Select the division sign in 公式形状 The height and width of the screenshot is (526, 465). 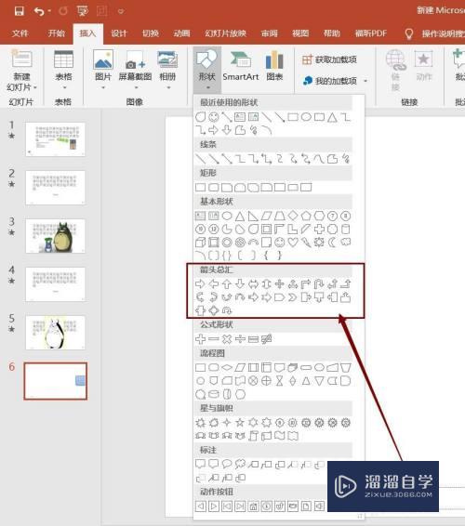[x=240, y=339]
